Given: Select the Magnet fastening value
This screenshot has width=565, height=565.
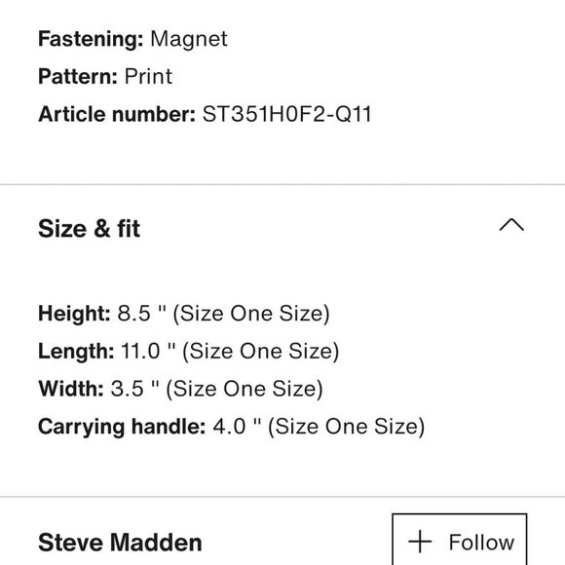Looking at the screenshot, I should tap(189, 39).
